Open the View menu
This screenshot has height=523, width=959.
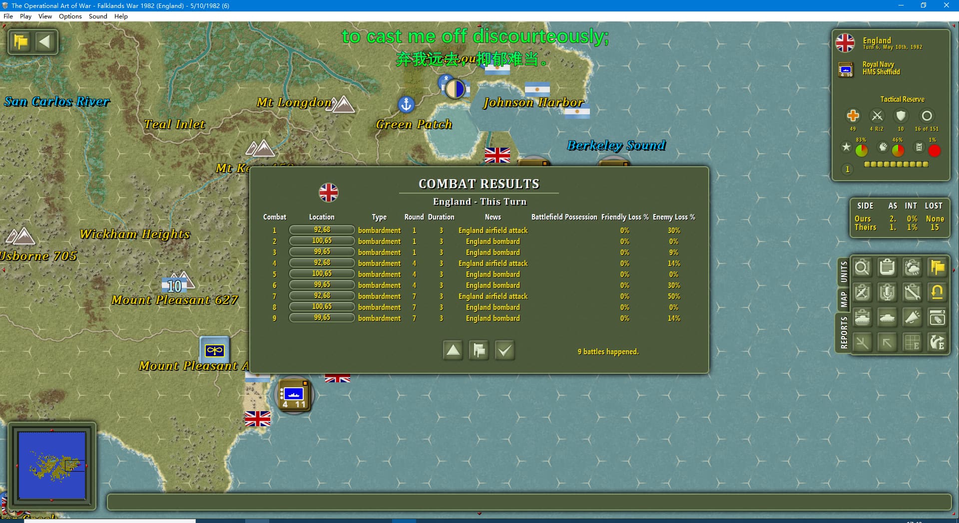click(x=45, y=16)
